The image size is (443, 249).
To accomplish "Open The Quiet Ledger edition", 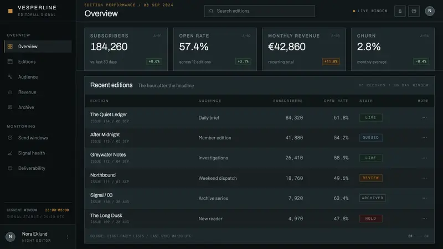I will [x=109, y=115].
